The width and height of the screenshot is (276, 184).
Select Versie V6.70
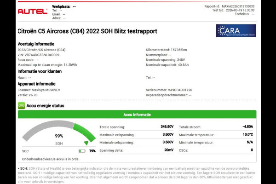[x=28, y=95]
